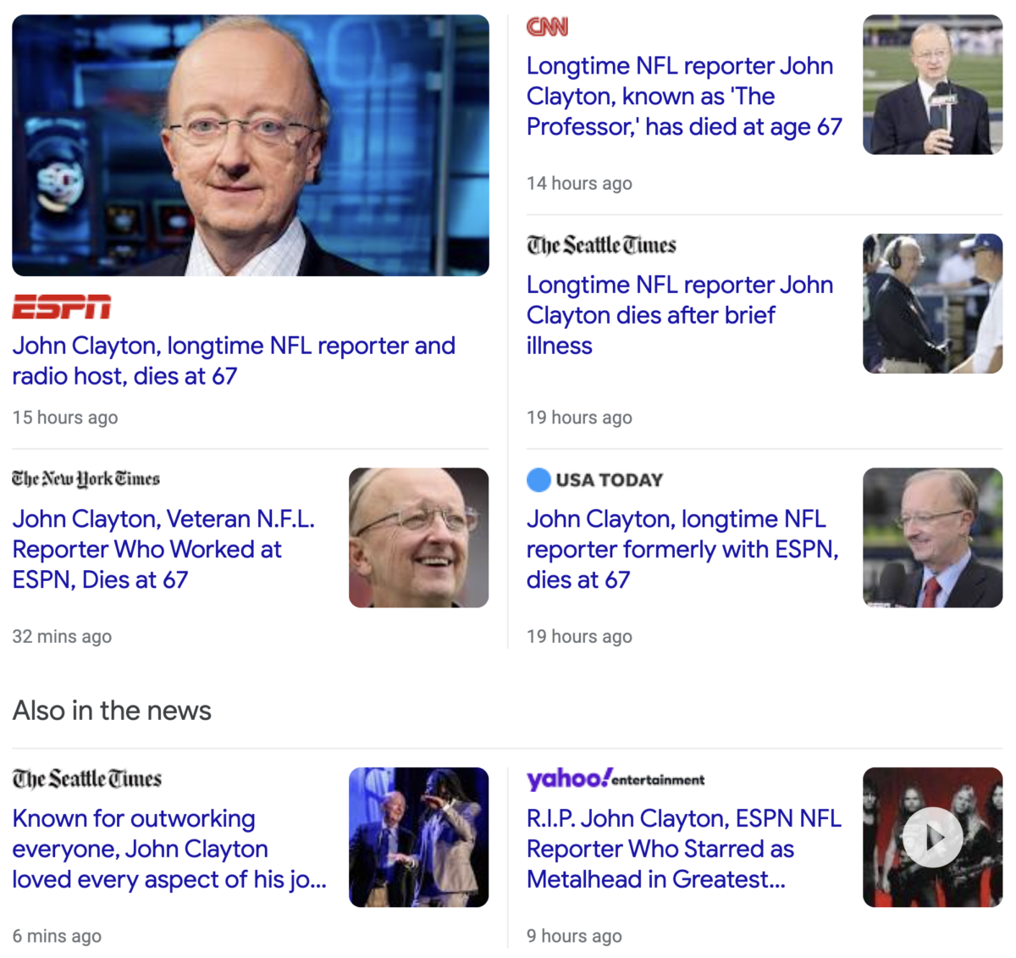
Task: Click CNN thumbnail of reporter holding microphone
Action: pyautogui.click(x=932, y=85)
